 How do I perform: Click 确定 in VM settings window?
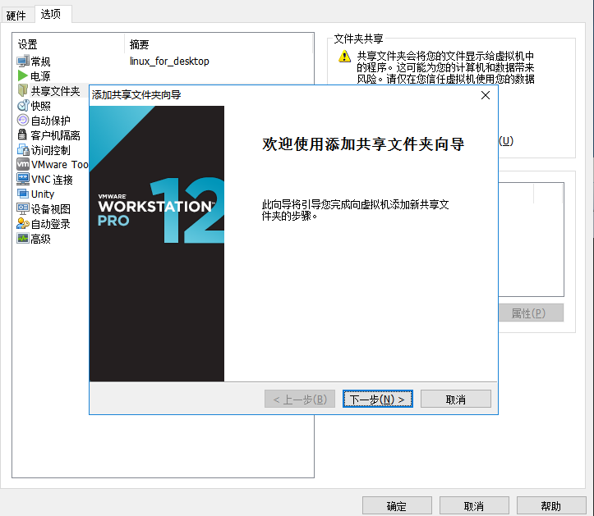point(397,506)
